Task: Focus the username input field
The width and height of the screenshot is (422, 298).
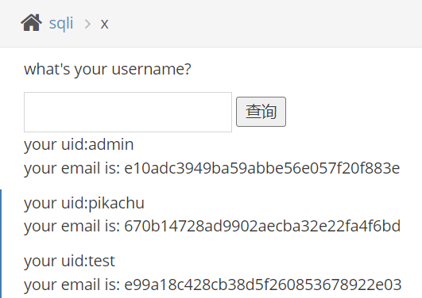Action: coord(128,112)
